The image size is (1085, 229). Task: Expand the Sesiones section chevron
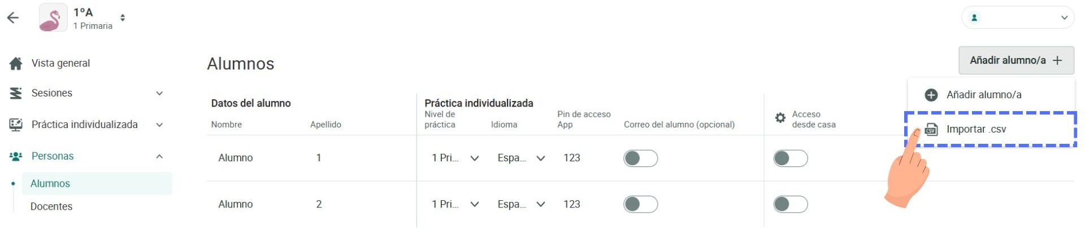click(x=159, y=94)
